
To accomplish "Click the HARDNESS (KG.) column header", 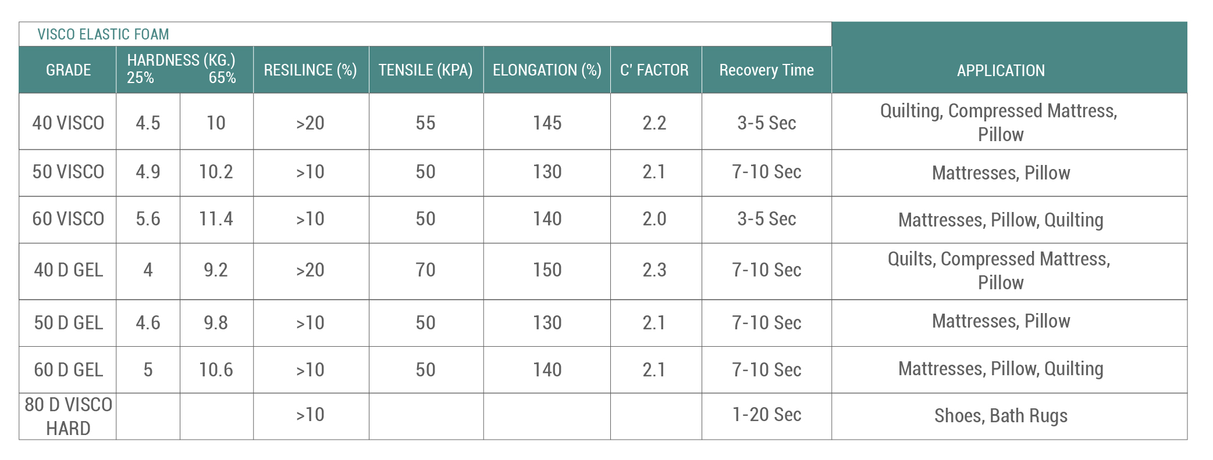I will (x=181, y=60).
